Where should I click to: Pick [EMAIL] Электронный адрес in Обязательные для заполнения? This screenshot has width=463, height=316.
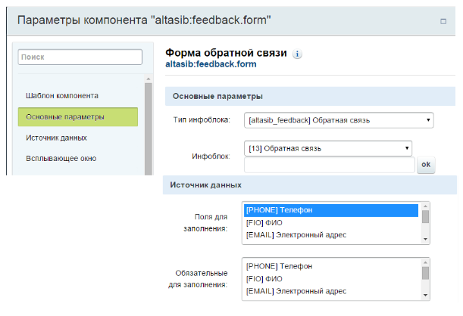pos(332,291)
